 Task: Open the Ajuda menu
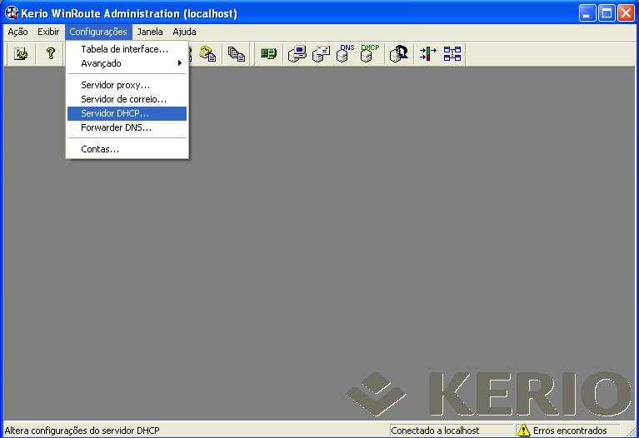pyautogui.click(x=184, y=32)
